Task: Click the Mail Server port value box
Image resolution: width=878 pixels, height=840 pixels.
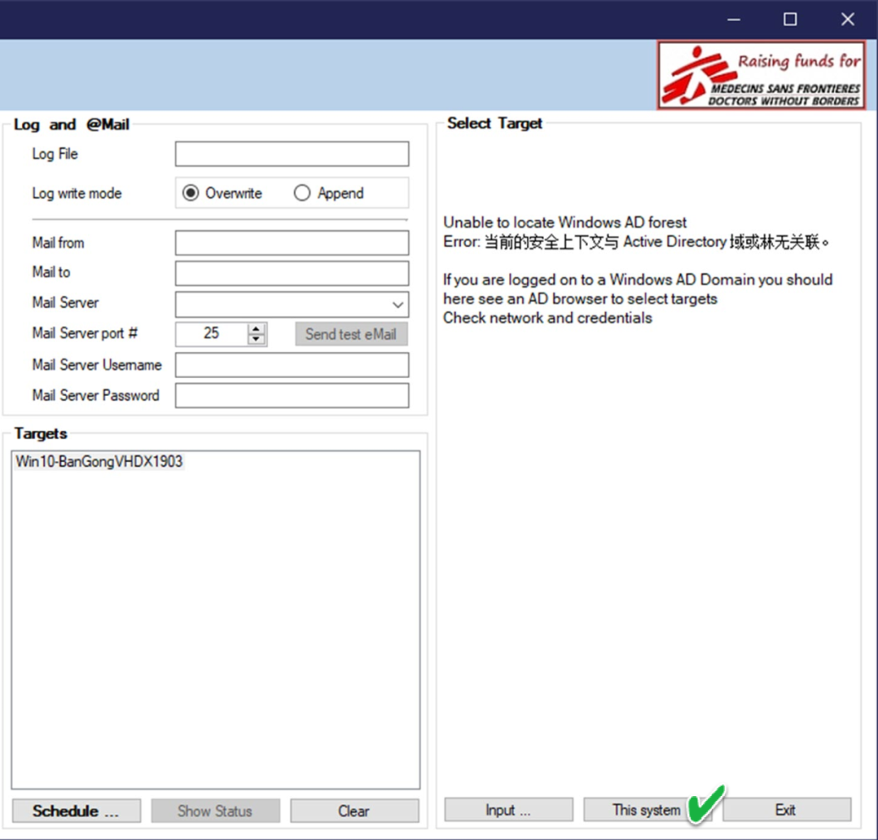Action: 211,333
